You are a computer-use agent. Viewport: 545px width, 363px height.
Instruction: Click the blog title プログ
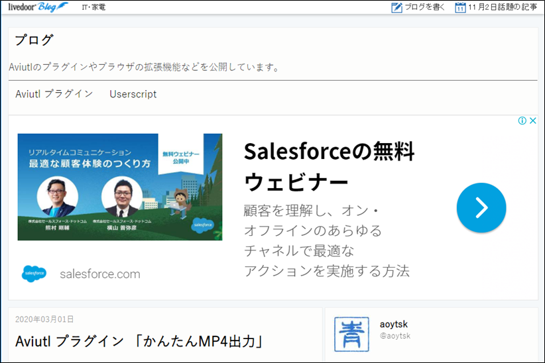click(x=34, y=40)
